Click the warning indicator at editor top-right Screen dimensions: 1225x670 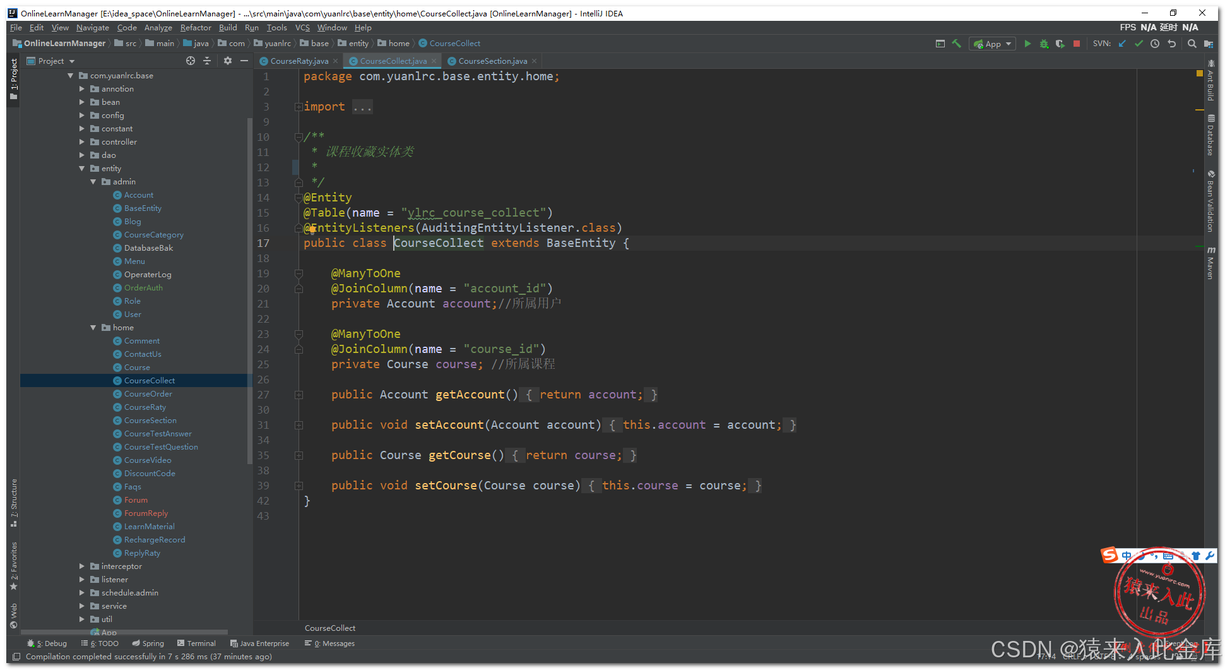point(1199,74)
